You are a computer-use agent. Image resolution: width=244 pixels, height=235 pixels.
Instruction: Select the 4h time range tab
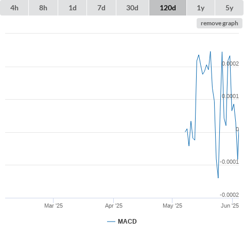click(x=14, y=8)
